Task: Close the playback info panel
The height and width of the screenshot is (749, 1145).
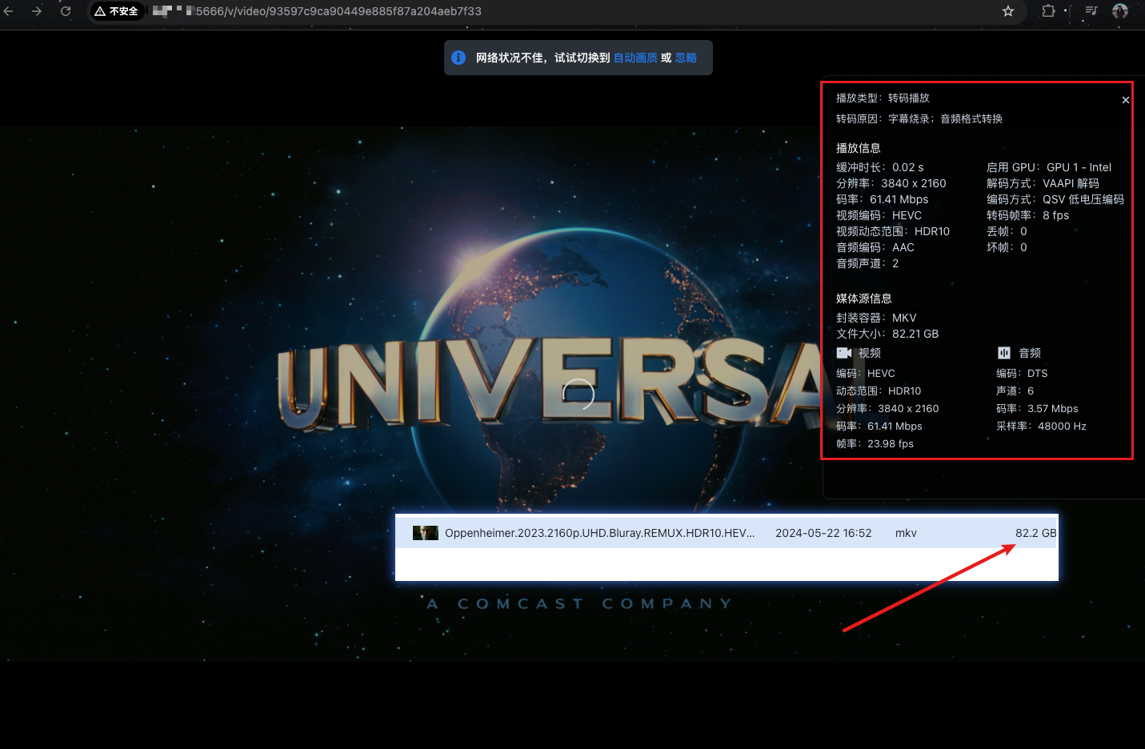Action: click(x=1125, y=100)
